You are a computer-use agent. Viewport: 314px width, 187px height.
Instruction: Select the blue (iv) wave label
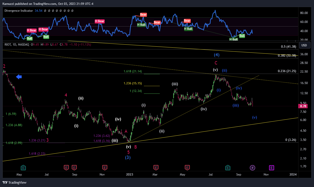(239, 88)
